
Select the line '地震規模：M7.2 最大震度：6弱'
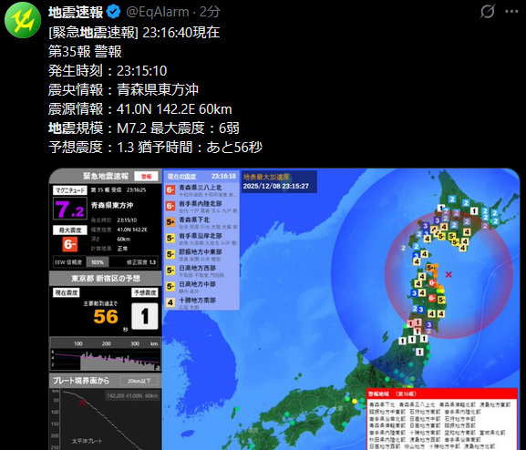[x=144, y=128]
